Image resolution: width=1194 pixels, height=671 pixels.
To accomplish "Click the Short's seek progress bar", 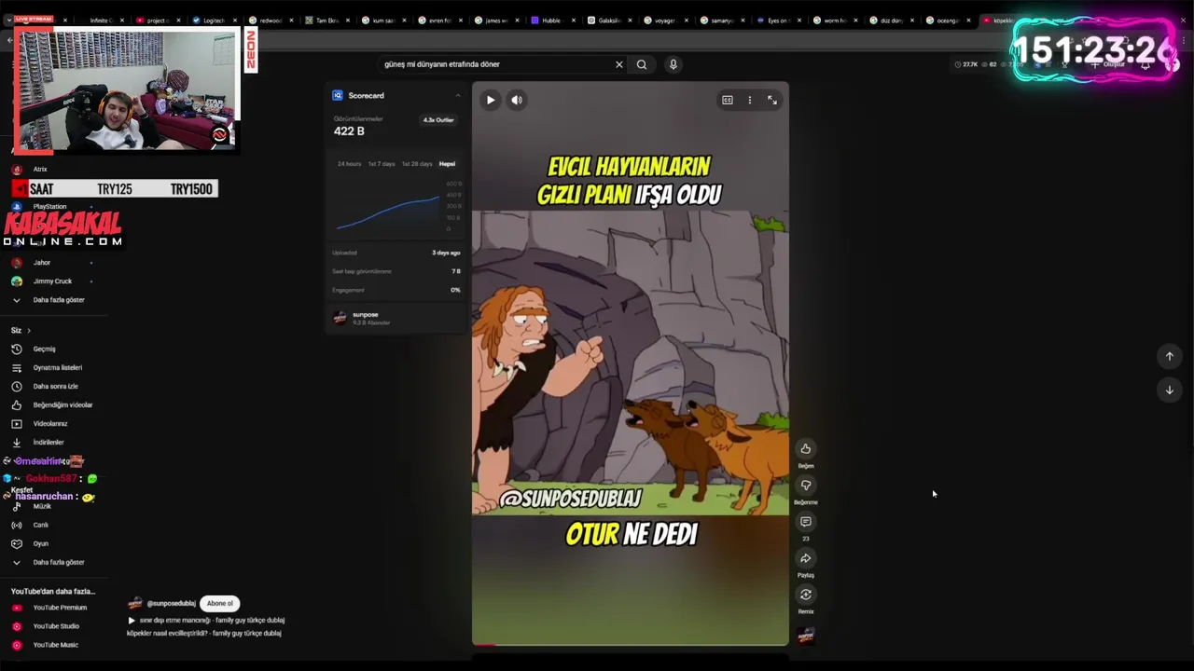I will coord(631,644).
